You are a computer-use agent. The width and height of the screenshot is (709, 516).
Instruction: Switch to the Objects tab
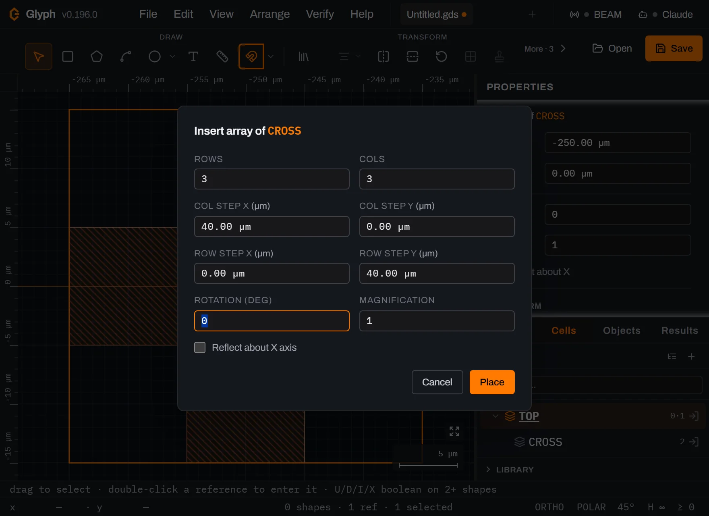point(622,331)
